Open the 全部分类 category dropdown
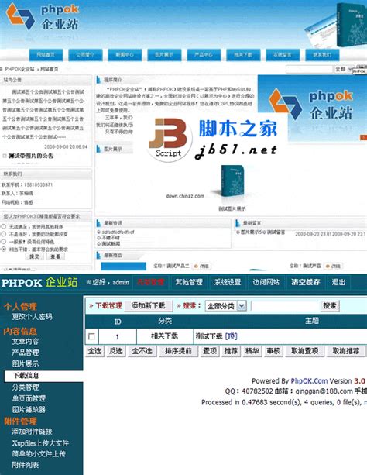The width and height of the screenshot is (367, 475). (226, 305)
